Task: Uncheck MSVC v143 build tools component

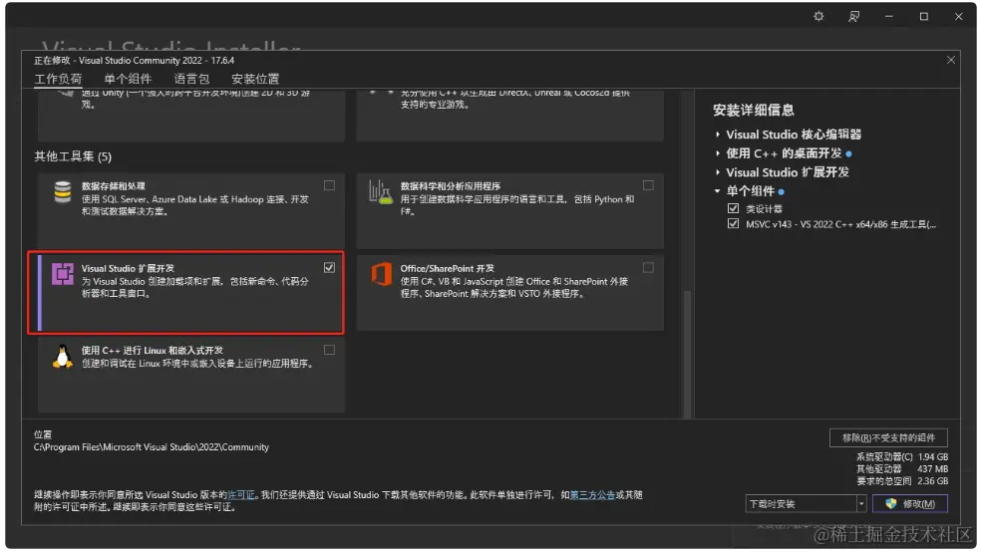Action: click(733, 223)
